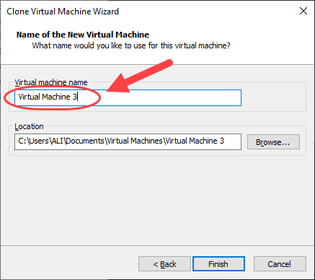
Task: Go to previous step with Back
Action: pyautogui.click(x=164, y=264)
